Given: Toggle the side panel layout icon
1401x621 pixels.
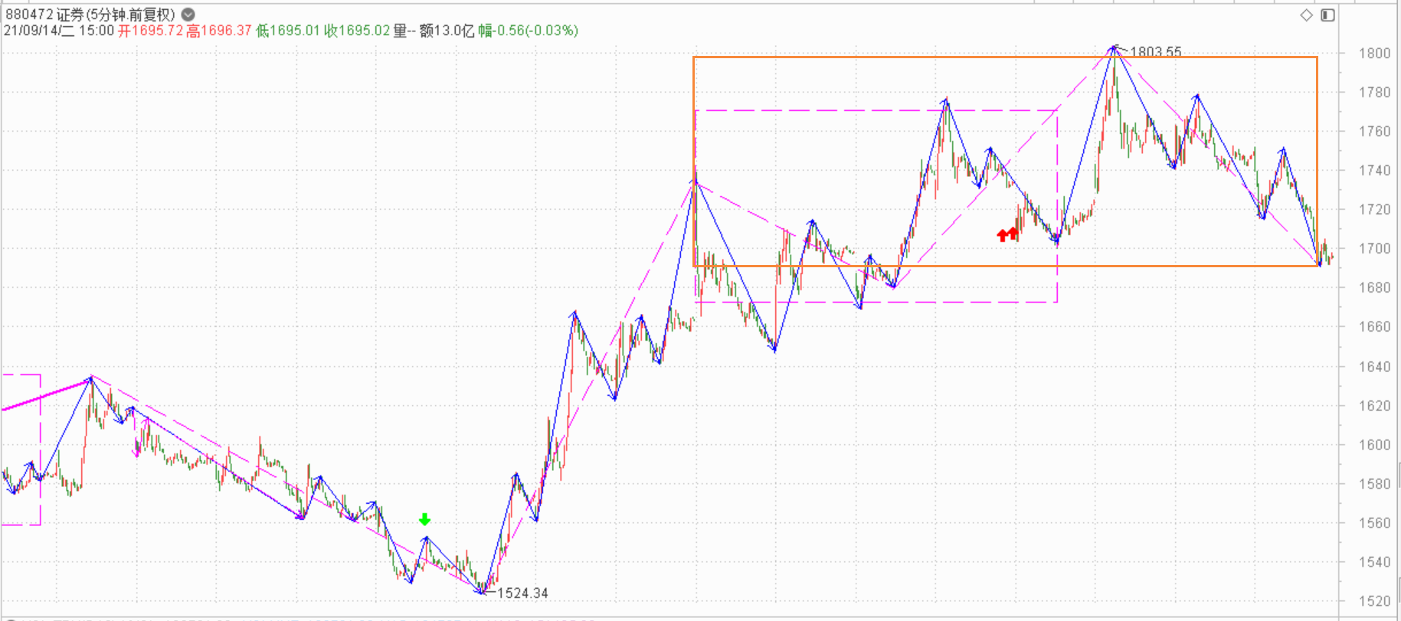Looking at the screenshot, I should (1327, 15).
